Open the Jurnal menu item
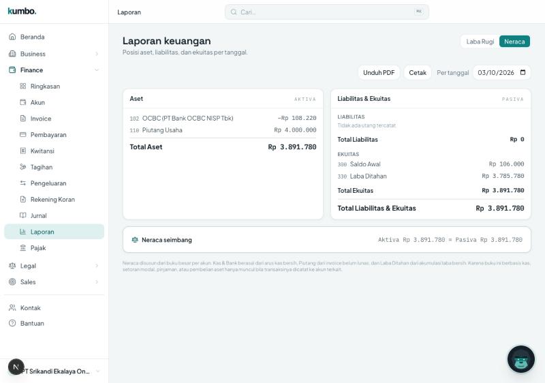The image size is (545, 383). coord(54,215)
